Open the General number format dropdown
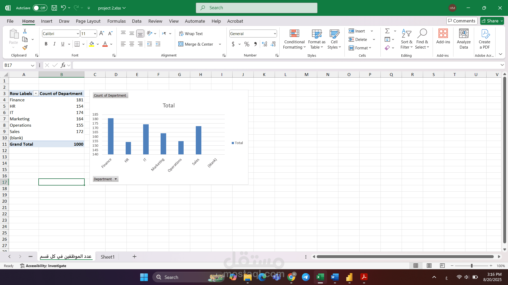 click(x=275, y=34)
